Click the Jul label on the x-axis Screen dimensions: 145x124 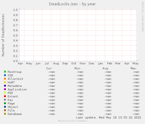pos(47,63)
